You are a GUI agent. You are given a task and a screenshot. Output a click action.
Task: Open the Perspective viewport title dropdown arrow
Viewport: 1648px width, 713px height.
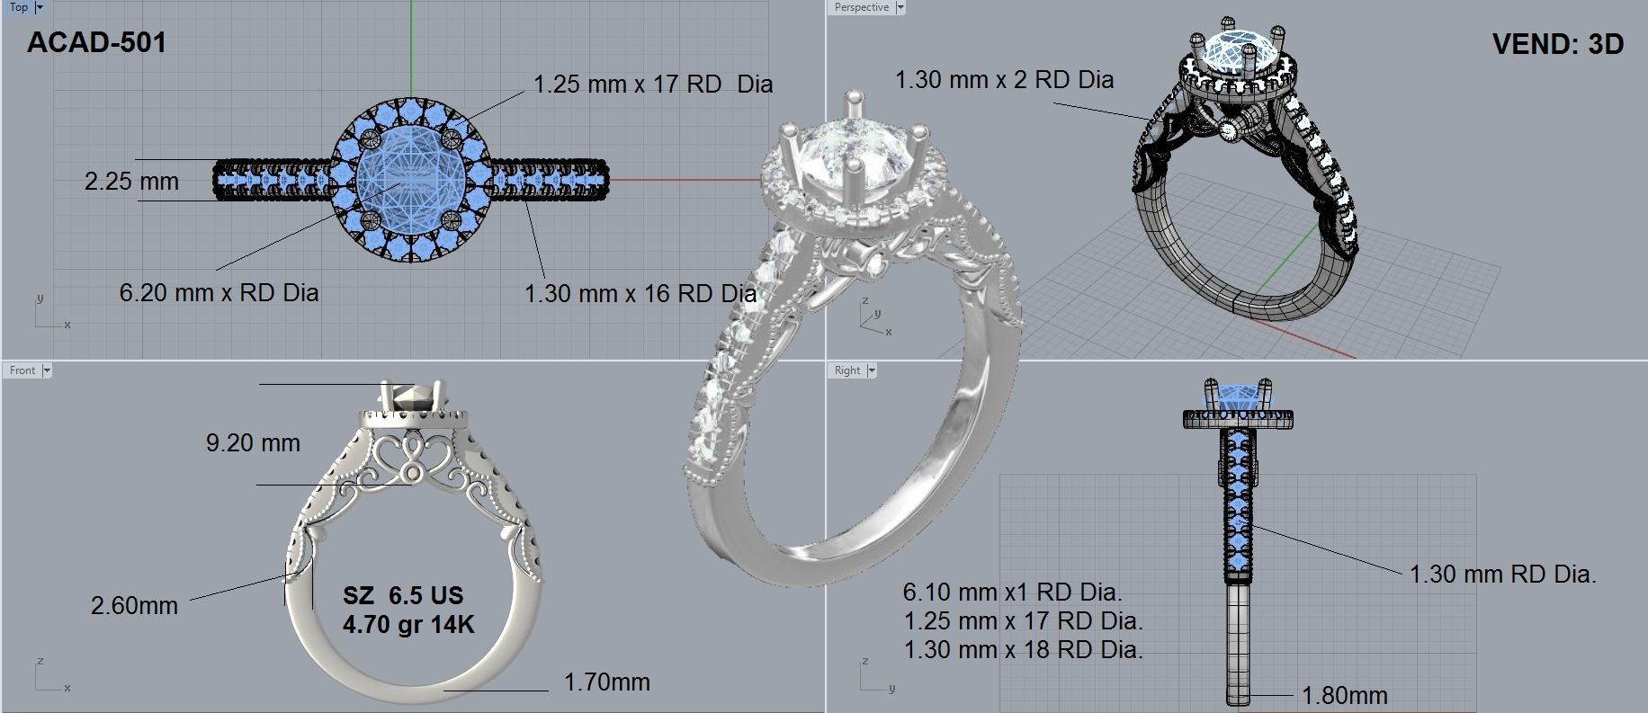(900, 7)
